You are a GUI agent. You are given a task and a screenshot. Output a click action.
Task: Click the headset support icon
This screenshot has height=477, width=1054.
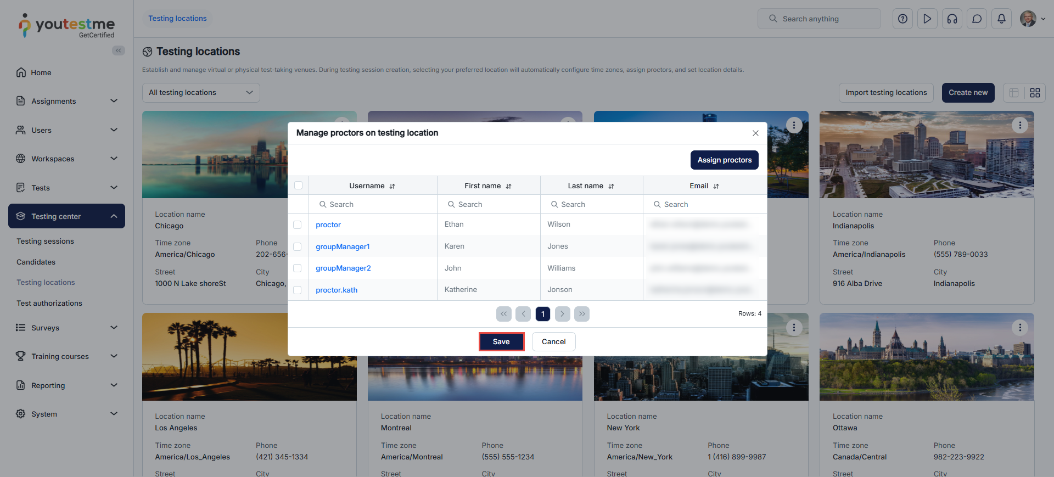click(952, 19)
